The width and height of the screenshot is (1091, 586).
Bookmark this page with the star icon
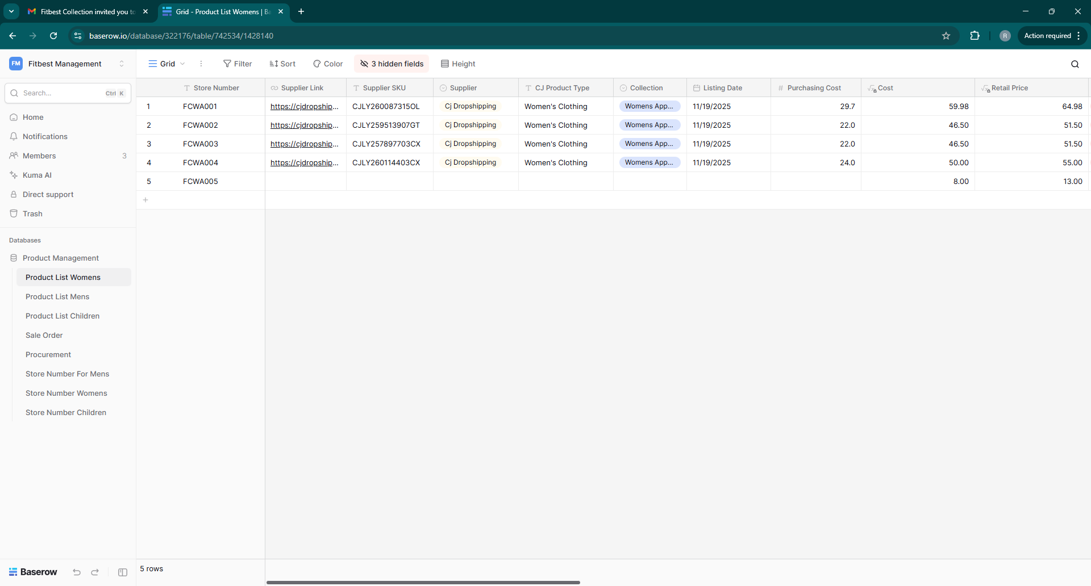click(x=946, y=36)
